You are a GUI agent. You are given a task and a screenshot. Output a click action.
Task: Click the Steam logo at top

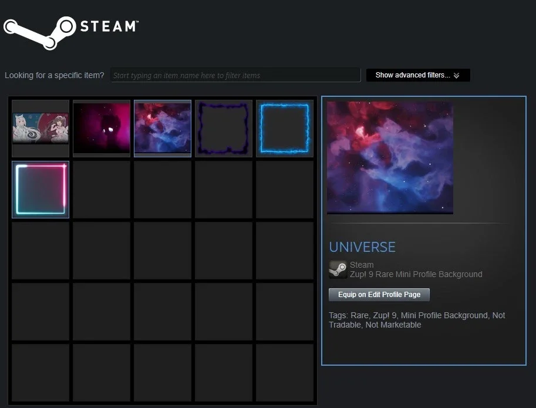71,32
